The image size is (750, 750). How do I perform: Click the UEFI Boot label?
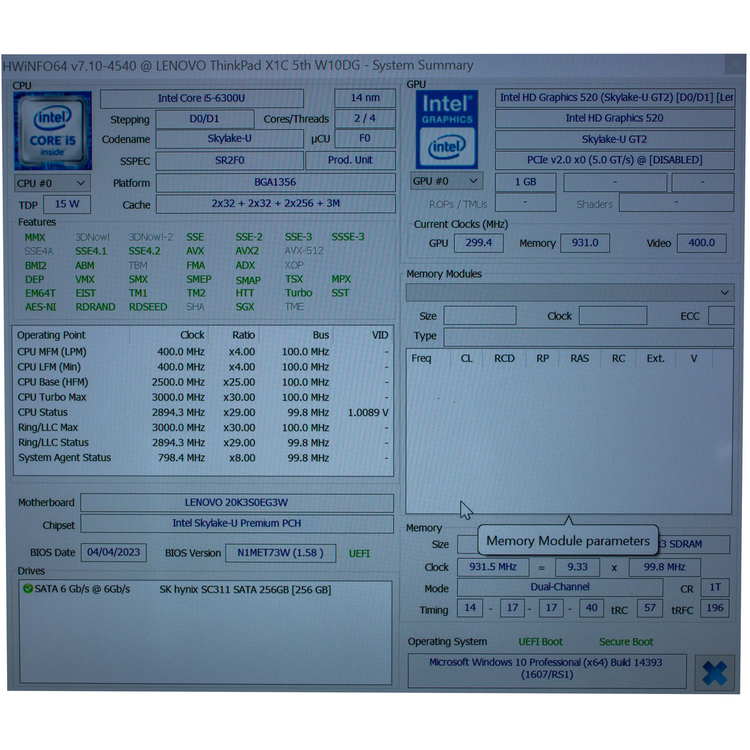(541, 642)
